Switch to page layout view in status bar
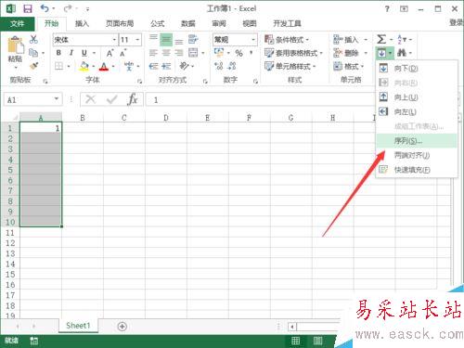 (317, 341)
